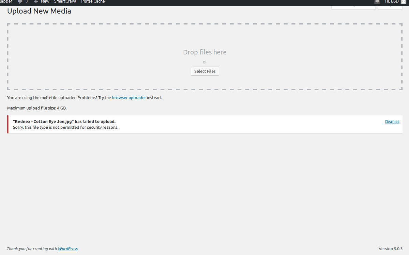Dismiss the failed upload notice

[392, 122]
